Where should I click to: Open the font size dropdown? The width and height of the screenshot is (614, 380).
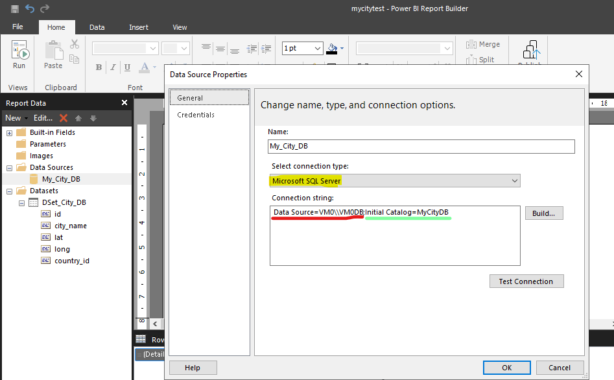(183, 49)
